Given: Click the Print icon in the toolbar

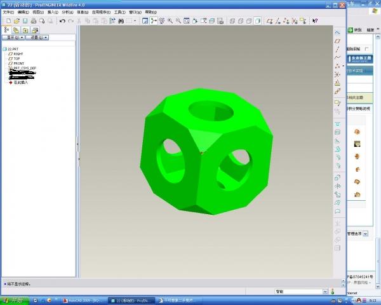Looking at the screenshot, I should (34, 21).
